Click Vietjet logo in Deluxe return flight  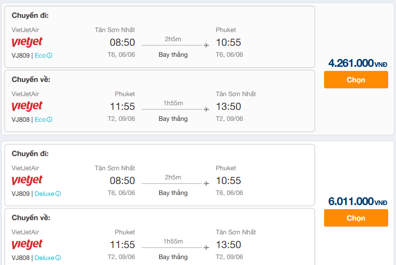tap(27, 244)
